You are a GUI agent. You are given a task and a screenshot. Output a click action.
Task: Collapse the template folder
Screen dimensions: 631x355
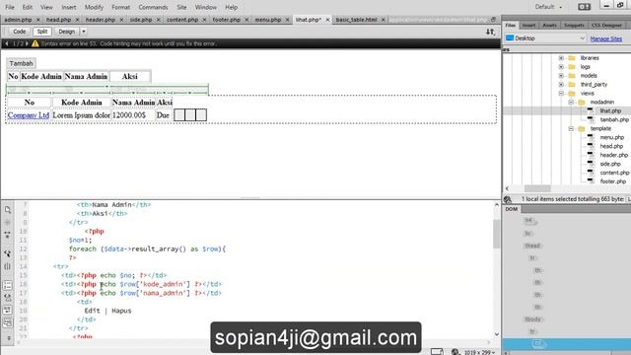571,129
